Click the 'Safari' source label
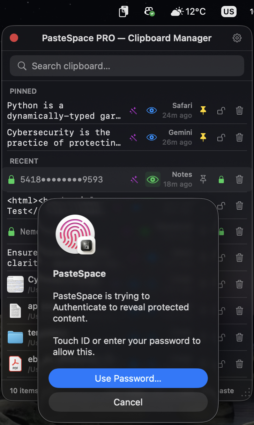 (x=182, y=106)
